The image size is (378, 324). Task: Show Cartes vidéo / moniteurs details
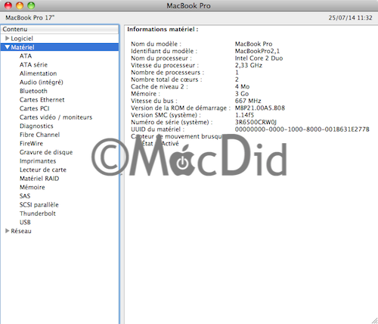(x=56, y=117)
